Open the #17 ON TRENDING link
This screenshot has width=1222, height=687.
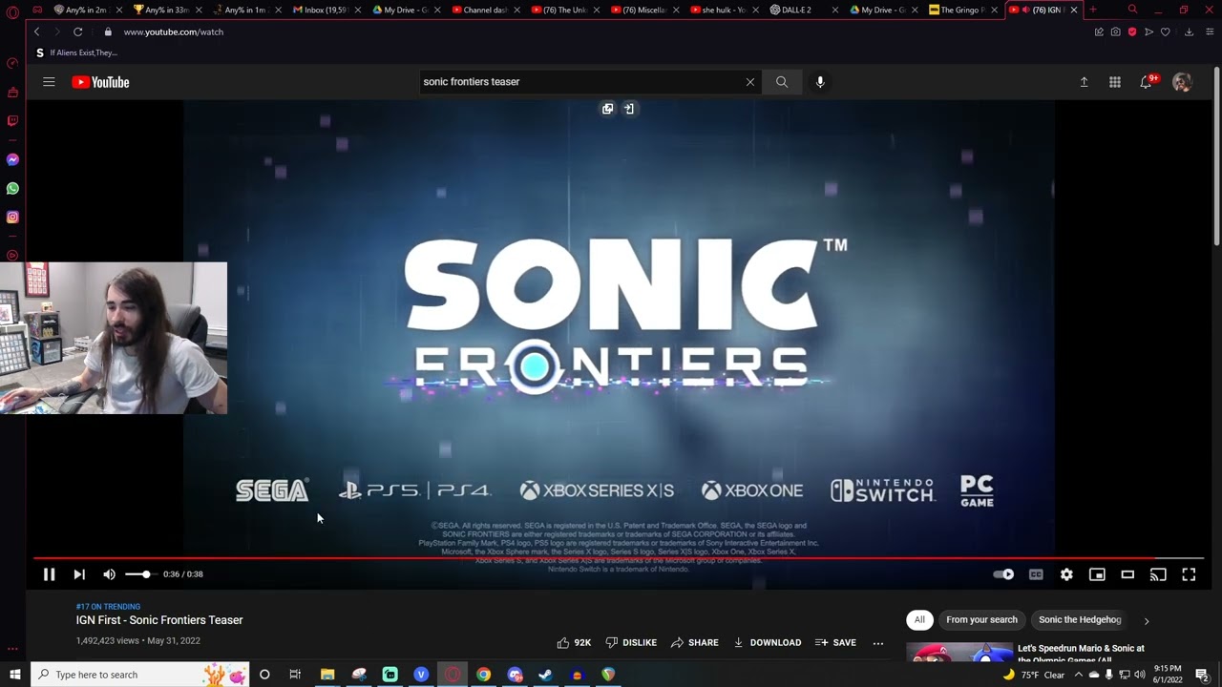(x=108, y=607)
